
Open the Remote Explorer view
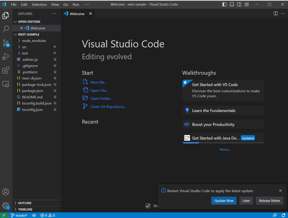(6, 84)
